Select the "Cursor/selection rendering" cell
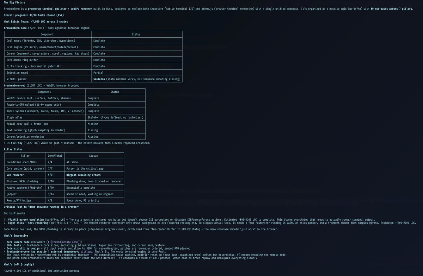Image resolution: width=423 pixels, height=276 pixels. coord(45,137)
